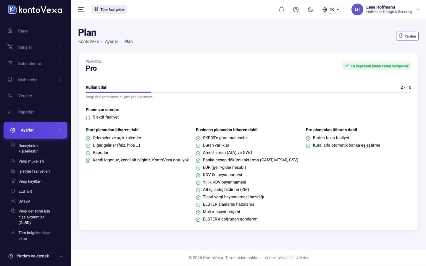Expand the Vergiler submenu chevron
The width and height of the screenshot is (426, 266).
pyautogui.click(x=60, y=96)
